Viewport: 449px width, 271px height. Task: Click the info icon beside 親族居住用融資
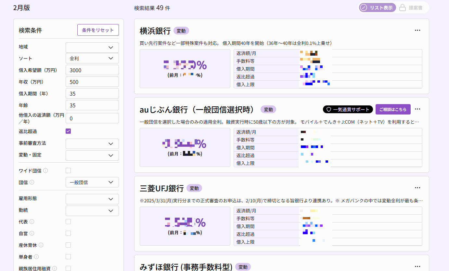click(55, 268)
